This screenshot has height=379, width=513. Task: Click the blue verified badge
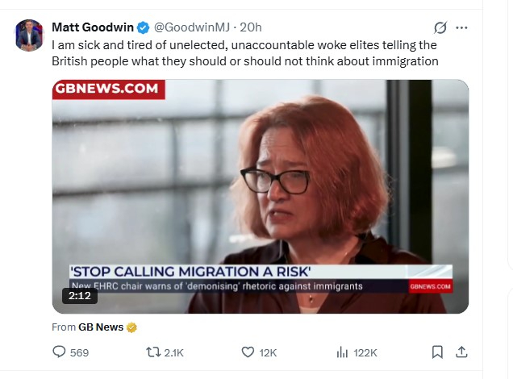[143, 27]
